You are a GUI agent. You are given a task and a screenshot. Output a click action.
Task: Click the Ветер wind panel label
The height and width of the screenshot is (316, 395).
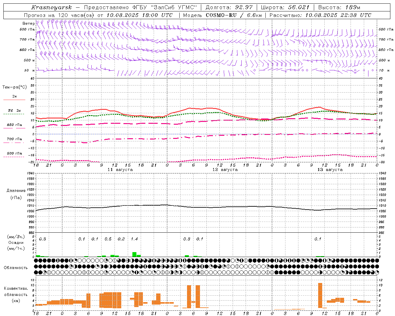[28, 23]
